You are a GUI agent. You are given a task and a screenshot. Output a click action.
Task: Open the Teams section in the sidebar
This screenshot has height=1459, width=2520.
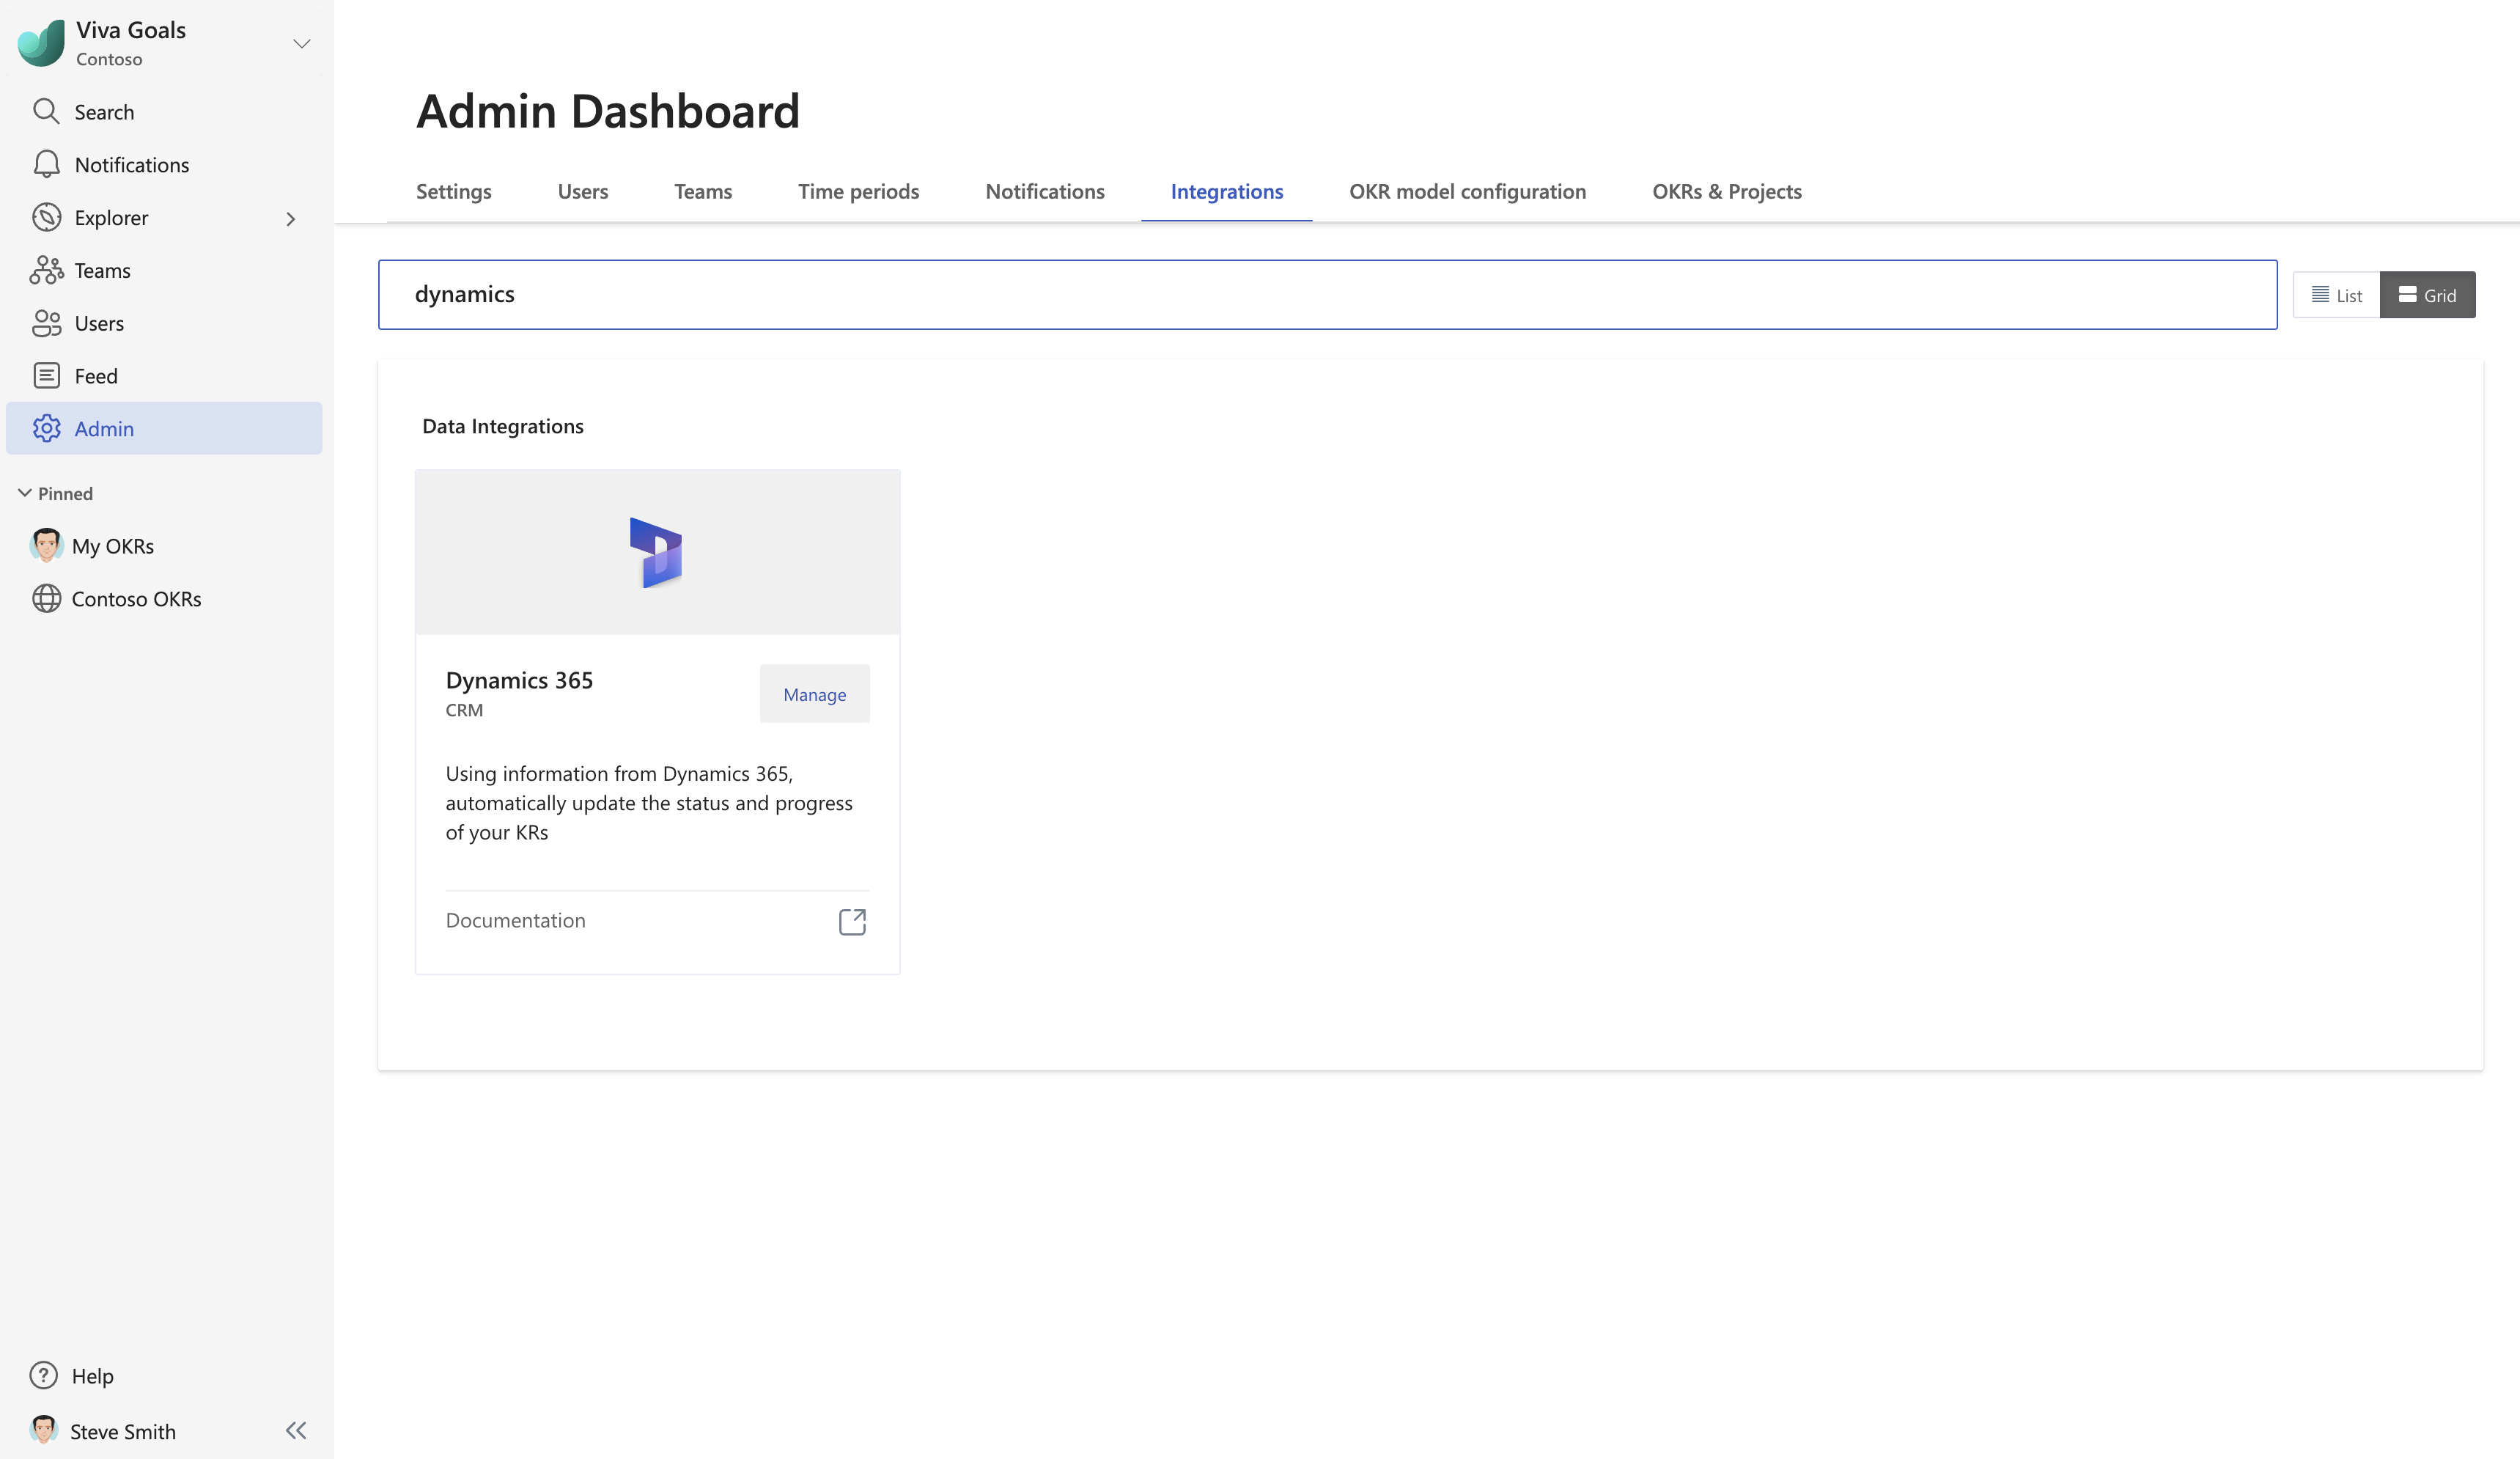tap(102, 270)
